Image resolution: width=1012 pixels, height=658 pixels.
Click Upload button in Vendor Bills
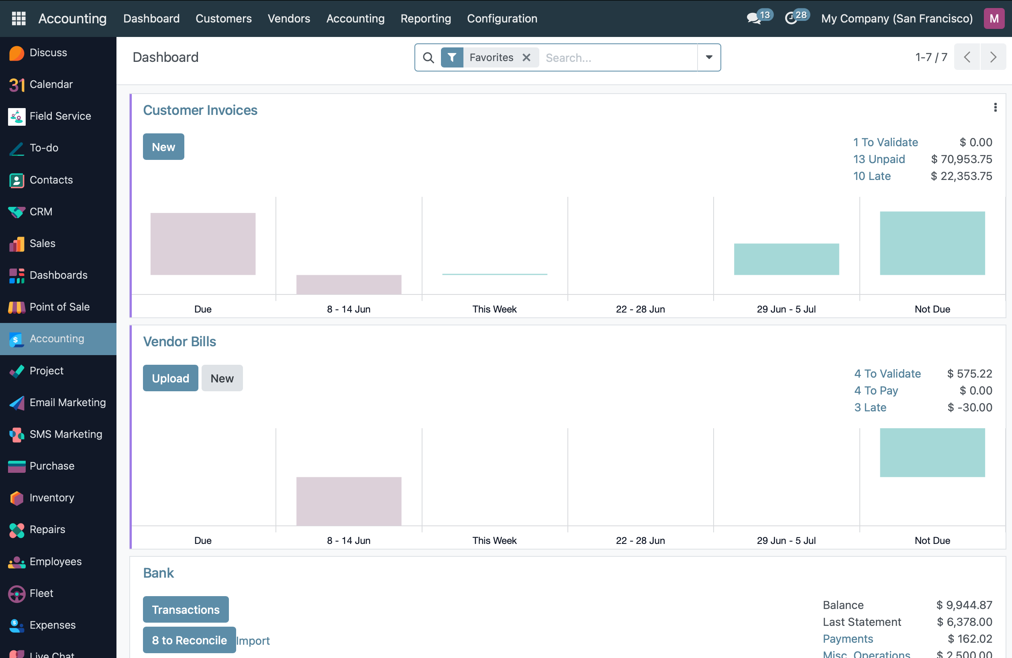coord(171,378)
